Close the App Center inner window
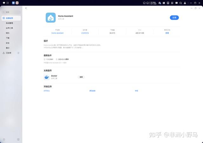The image size is (203, 143). click(x=200, y=8)
